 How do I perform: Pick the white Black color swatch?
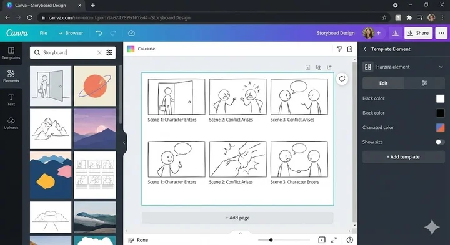pyautogui.click(x=440, y=98)
